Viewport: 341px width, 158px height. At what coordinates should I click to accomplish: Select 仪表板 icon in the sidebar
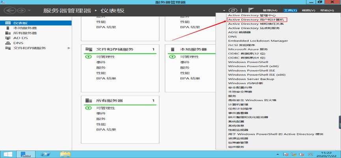[8, 23]
